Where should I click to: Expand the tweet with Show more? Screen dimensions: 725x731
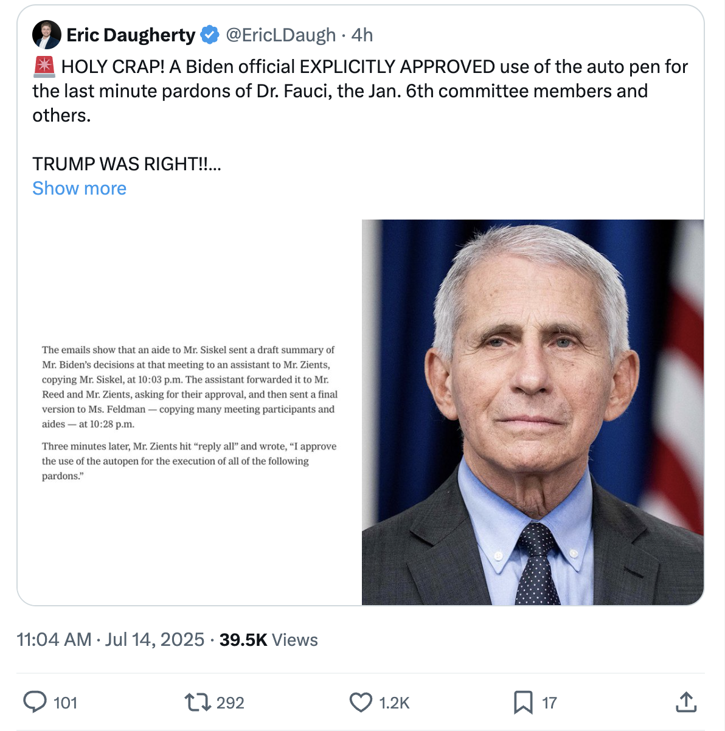point(79,189)
